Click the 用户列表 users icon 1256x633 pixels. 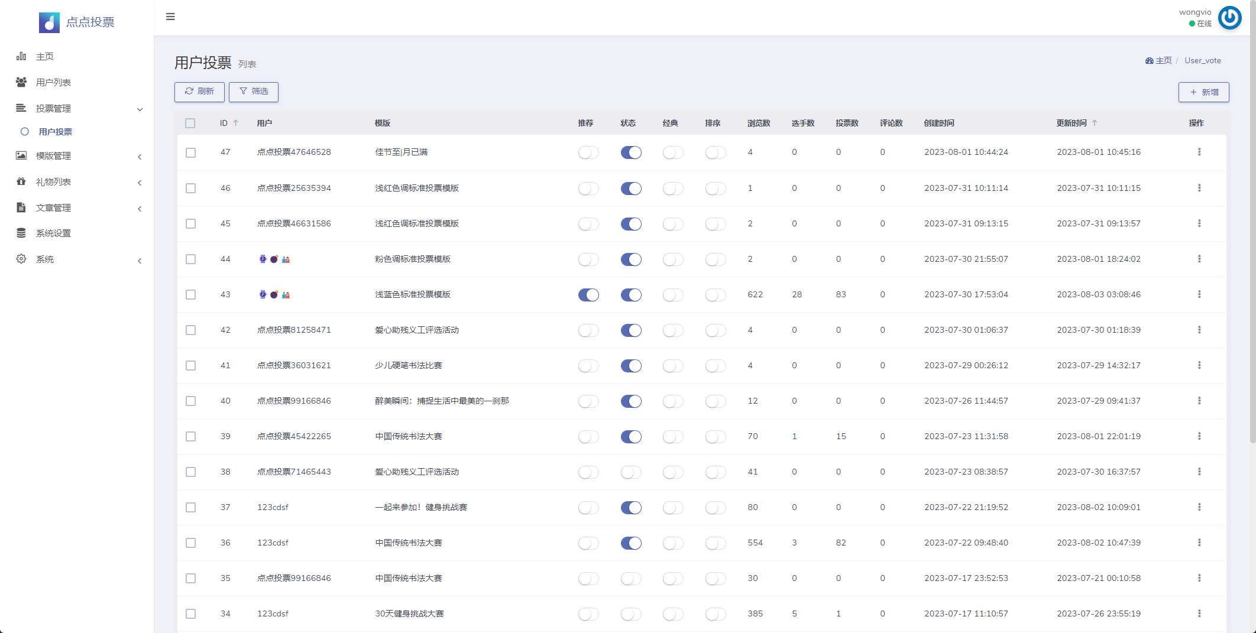point(21,82)
